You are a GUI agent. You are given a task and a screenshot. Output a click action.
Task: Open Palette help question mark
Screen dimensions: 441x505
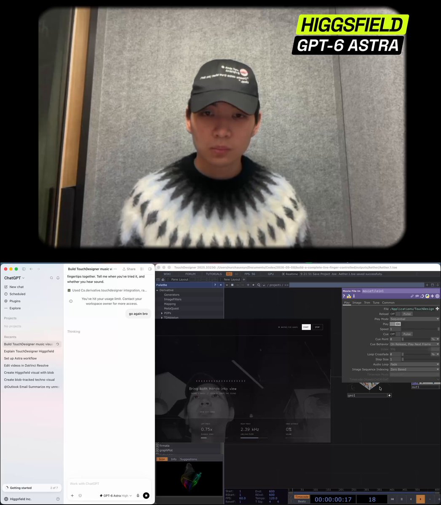(215, 285)
